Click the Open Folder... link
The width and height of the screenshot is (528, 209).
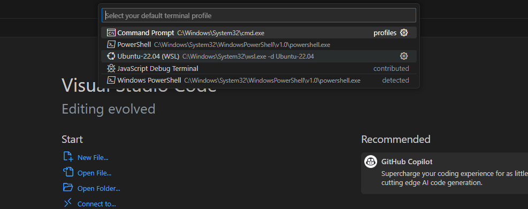(x=98, y=189)
